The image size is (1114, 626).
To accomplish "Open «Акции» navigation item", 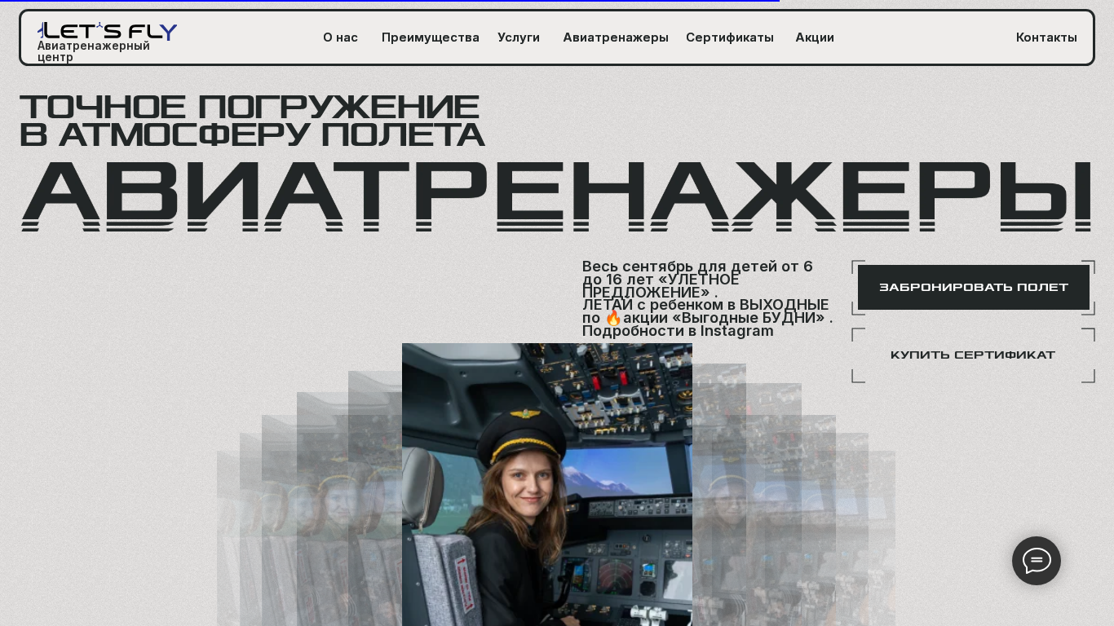I will [815, 37].
